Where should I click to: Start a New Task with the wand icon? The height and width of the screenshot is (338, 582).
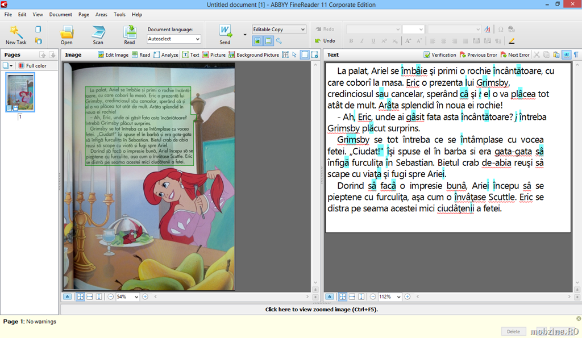point(15,35)
